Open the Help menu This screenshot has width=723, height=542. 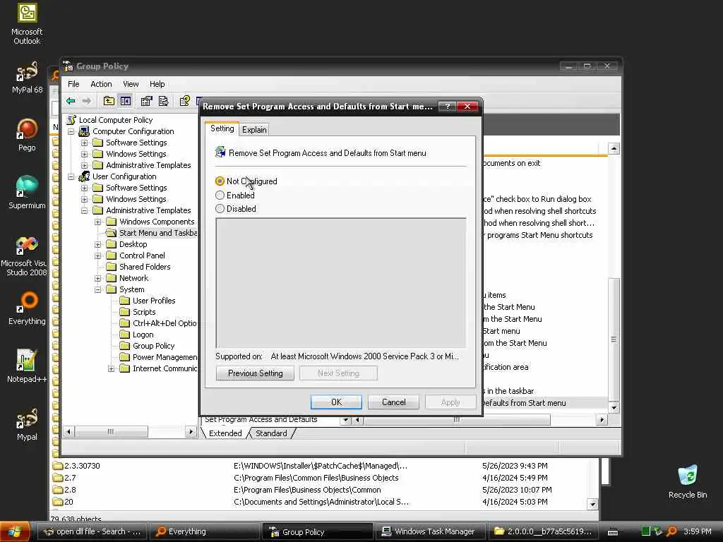pos(157,84)
